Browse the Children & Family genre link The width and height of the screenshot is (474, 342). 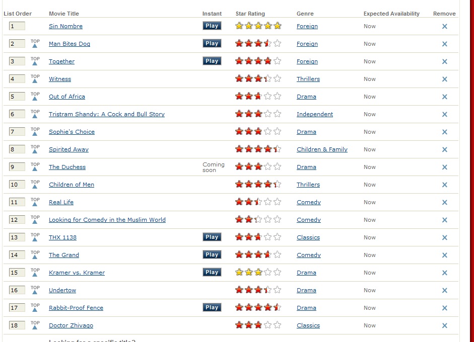[x=322, y=149]
